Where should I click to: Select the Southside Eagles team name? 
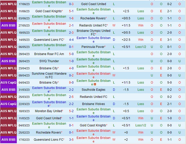click(x=93, y=89)
